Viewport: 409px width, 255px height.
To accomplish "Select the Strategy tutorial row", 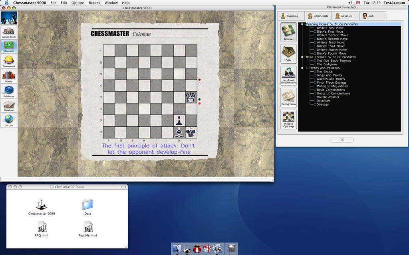I will click(x=323, y=104).
